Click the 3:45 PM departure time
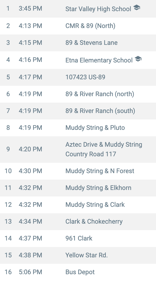The width and height of the screenshot is (156, 283). click(x=30, y=9)
